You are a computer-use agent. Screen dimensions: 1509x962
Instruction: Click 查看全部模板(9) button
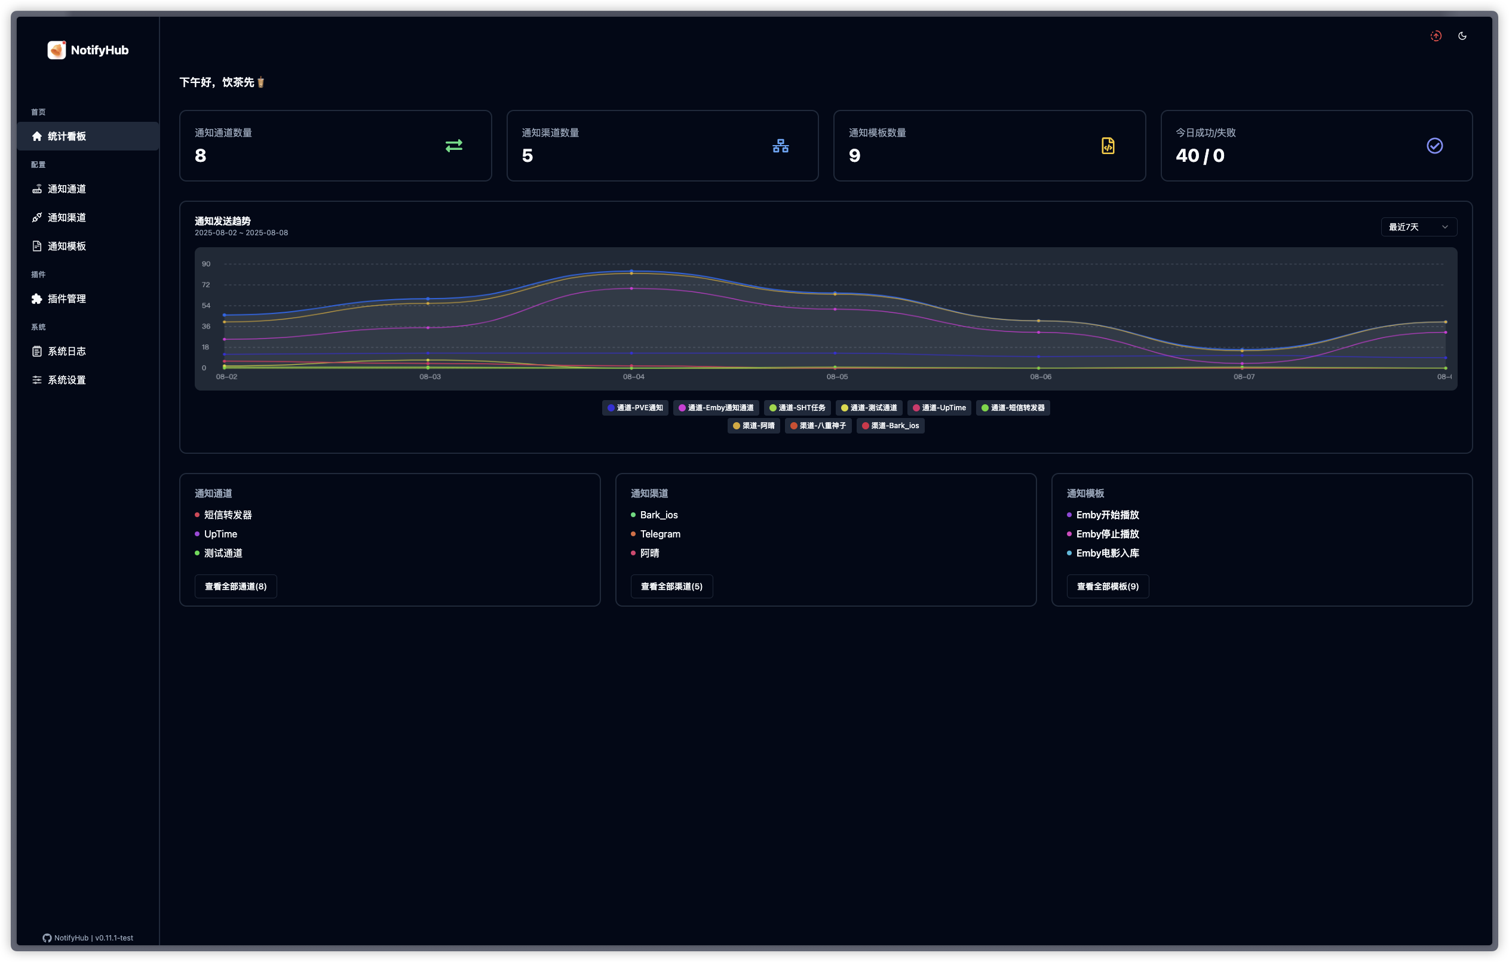[x=1108, y=586]
